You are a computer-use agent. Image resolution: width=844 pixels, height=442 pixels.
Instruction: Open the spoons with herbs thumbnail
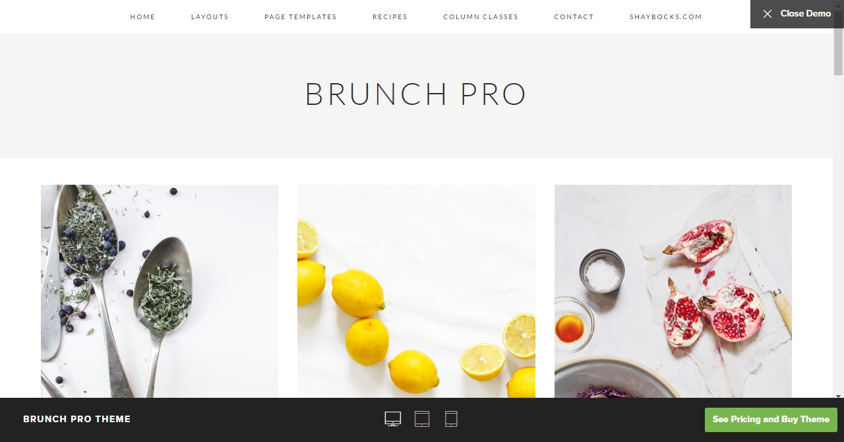point(160,291)
